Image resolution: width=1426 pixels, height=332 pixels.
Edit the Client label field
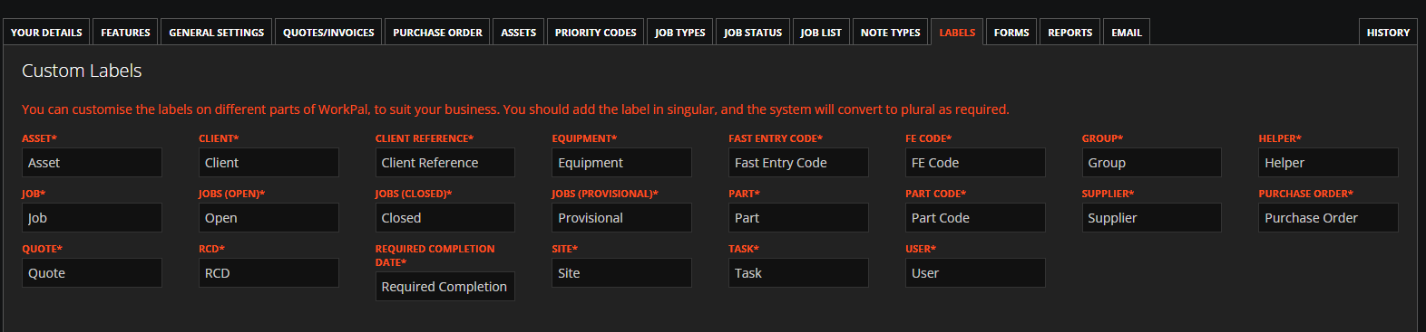click(269, 163)
